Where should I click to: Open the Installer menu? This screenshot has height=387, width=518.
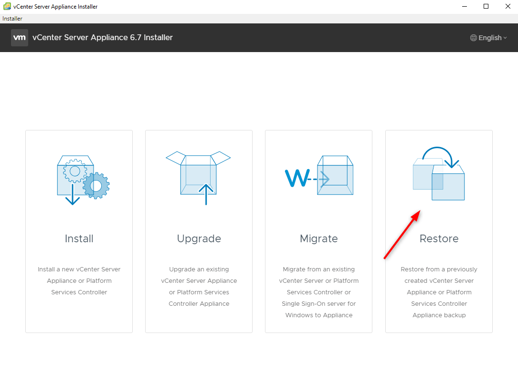(x=12, y=19)
